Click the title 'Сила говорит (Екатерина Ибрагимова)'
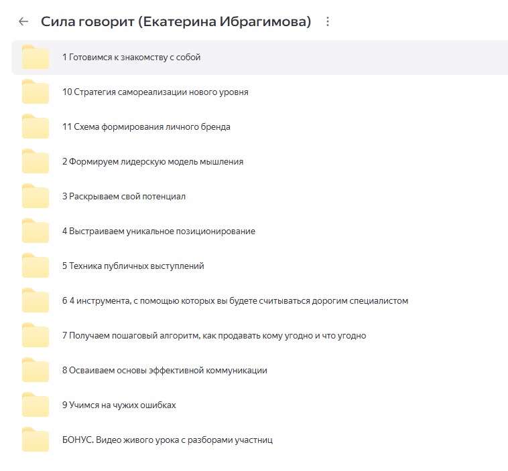This screenshot has height=471, width=508. coord(176,21)
